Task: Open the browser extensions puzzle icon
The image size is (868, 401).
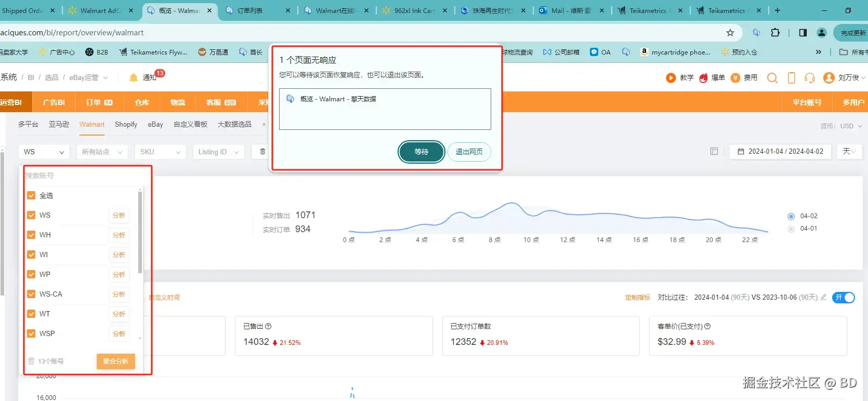Action: pos(775,33)
